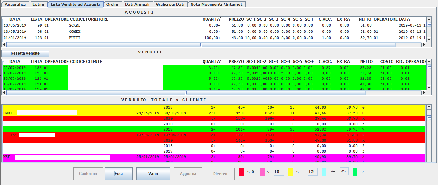The image size is (438, 185).
Task: Click the COSTO column header in Vendite
Action: (x=387, y=62)
